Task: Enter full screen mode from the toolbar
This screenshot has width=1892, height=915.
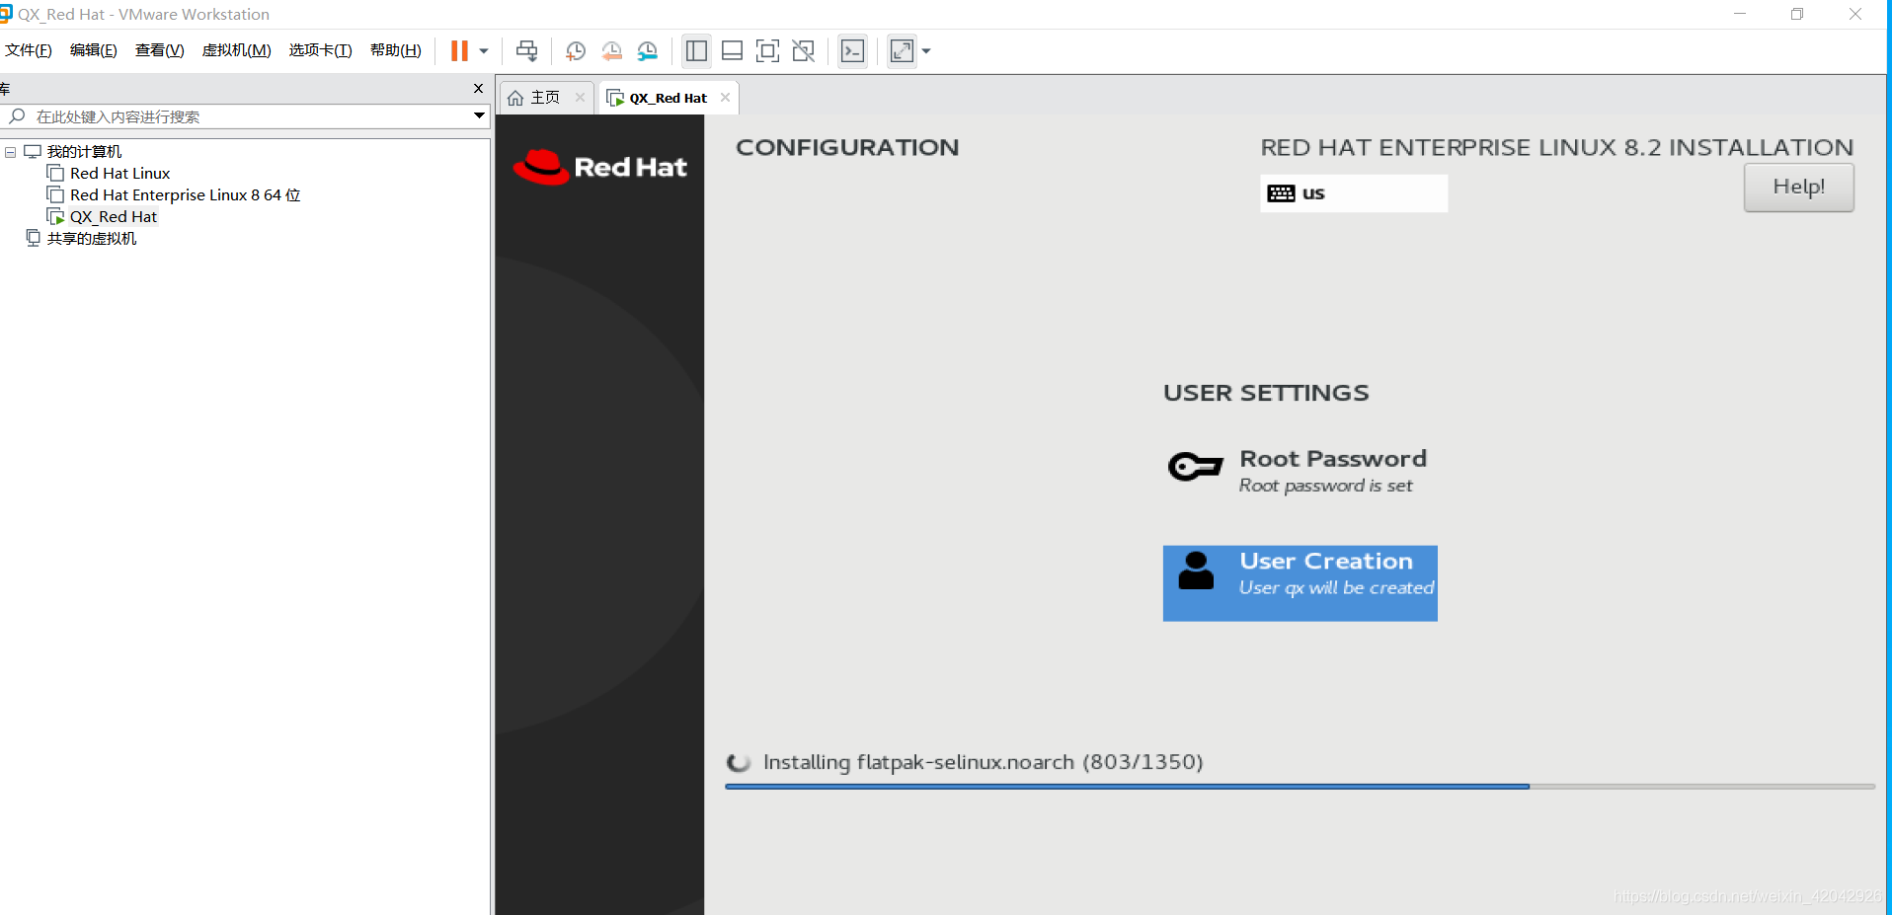Action: click(x=767, y=51)
